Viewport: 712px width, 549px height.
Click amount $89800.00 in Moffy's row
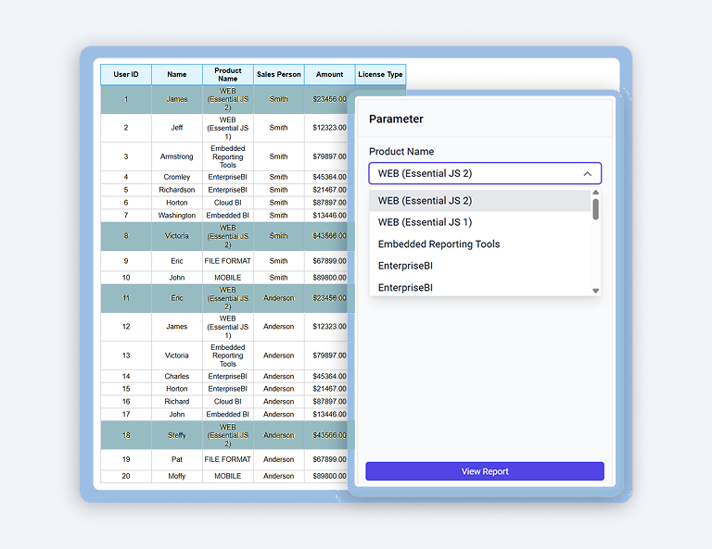330,476
